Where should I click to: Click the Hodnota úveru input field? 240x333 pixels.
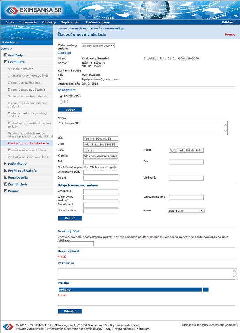tap(101, 211)
